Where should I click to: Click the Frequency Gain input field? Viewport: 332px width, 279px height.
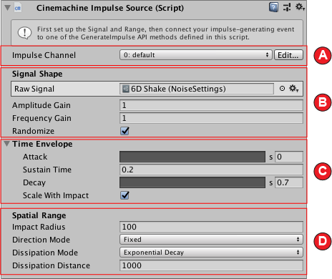[x=211, y=118]
